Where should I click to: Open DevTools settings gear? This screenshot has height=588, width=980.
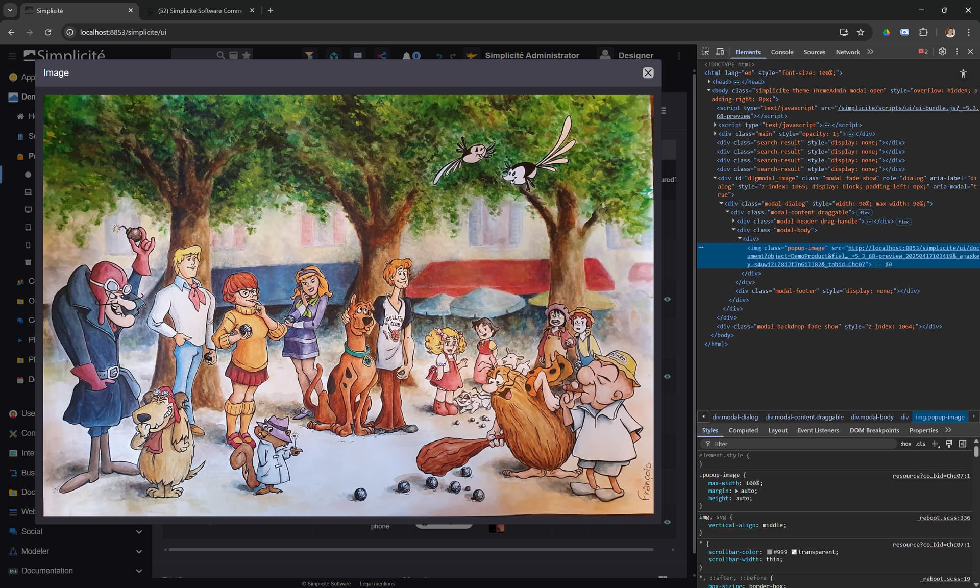click(942, 52)
